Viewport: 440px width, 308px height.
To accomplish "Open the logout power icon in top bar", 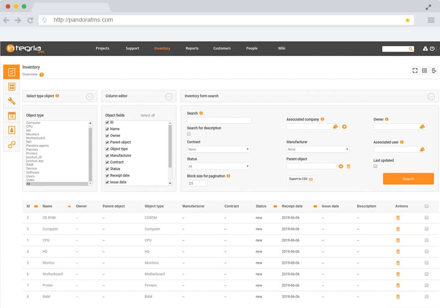I will (x=432, y=49).
